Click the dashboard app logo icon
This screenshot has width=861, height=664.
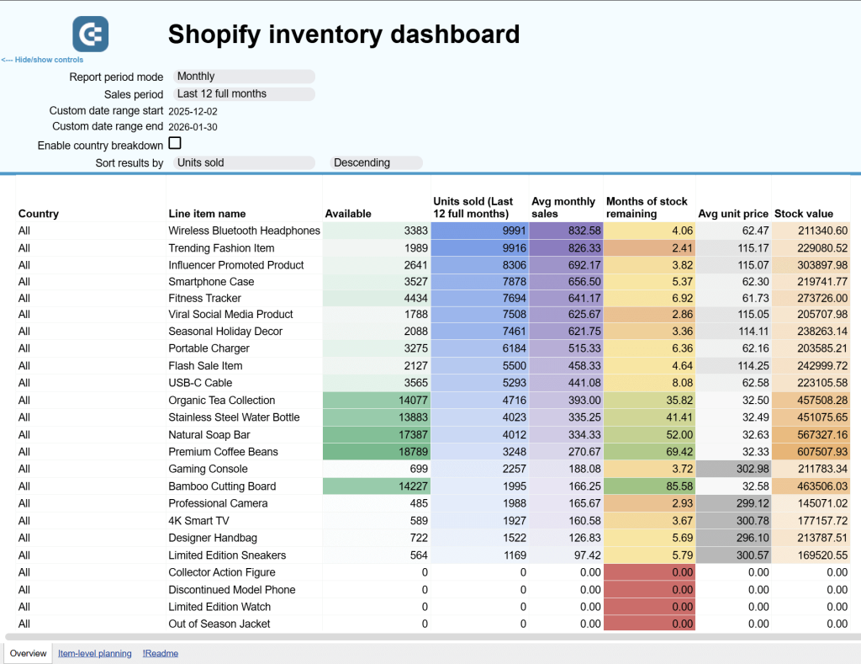point(90,34)
